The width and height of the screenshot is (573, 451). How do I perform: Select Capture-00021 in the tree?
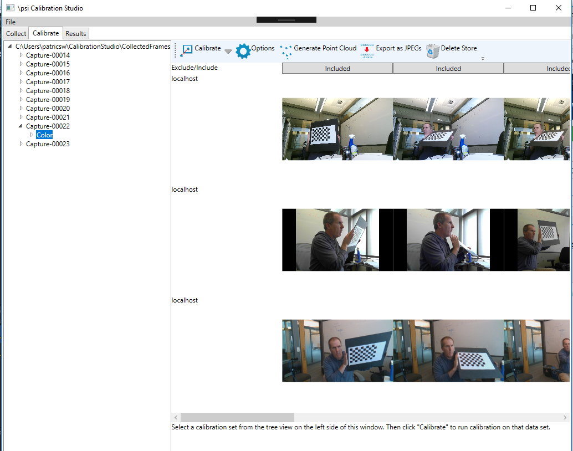(48, 117)
